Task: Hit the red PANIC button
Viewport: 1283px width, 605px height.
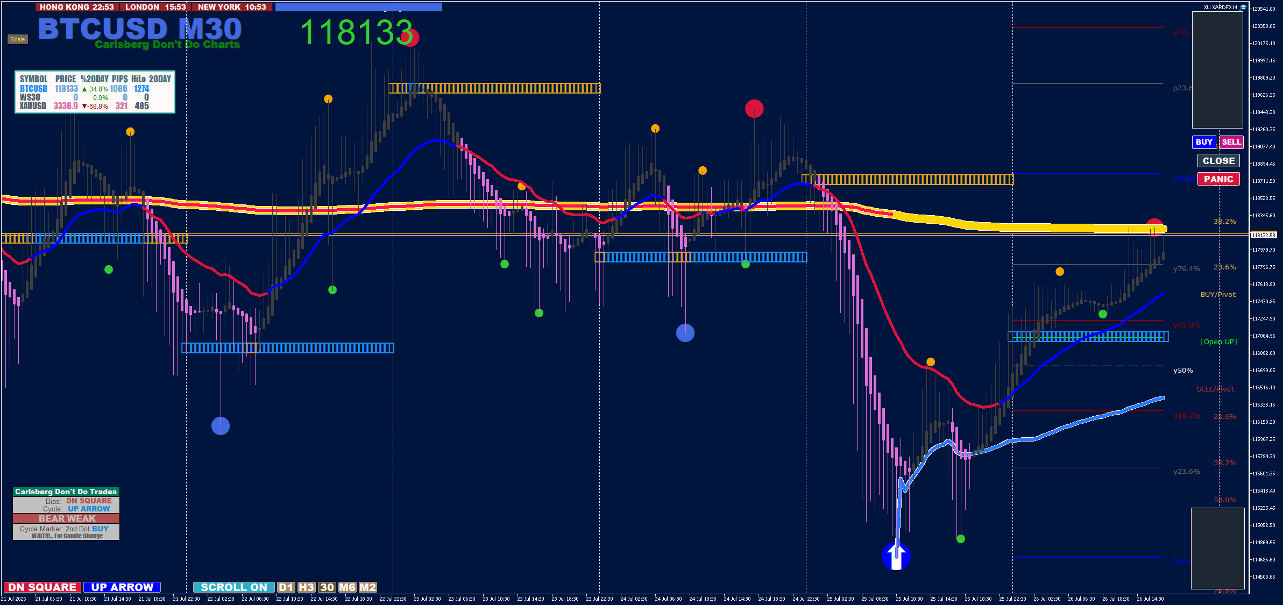Action: 1218,179
